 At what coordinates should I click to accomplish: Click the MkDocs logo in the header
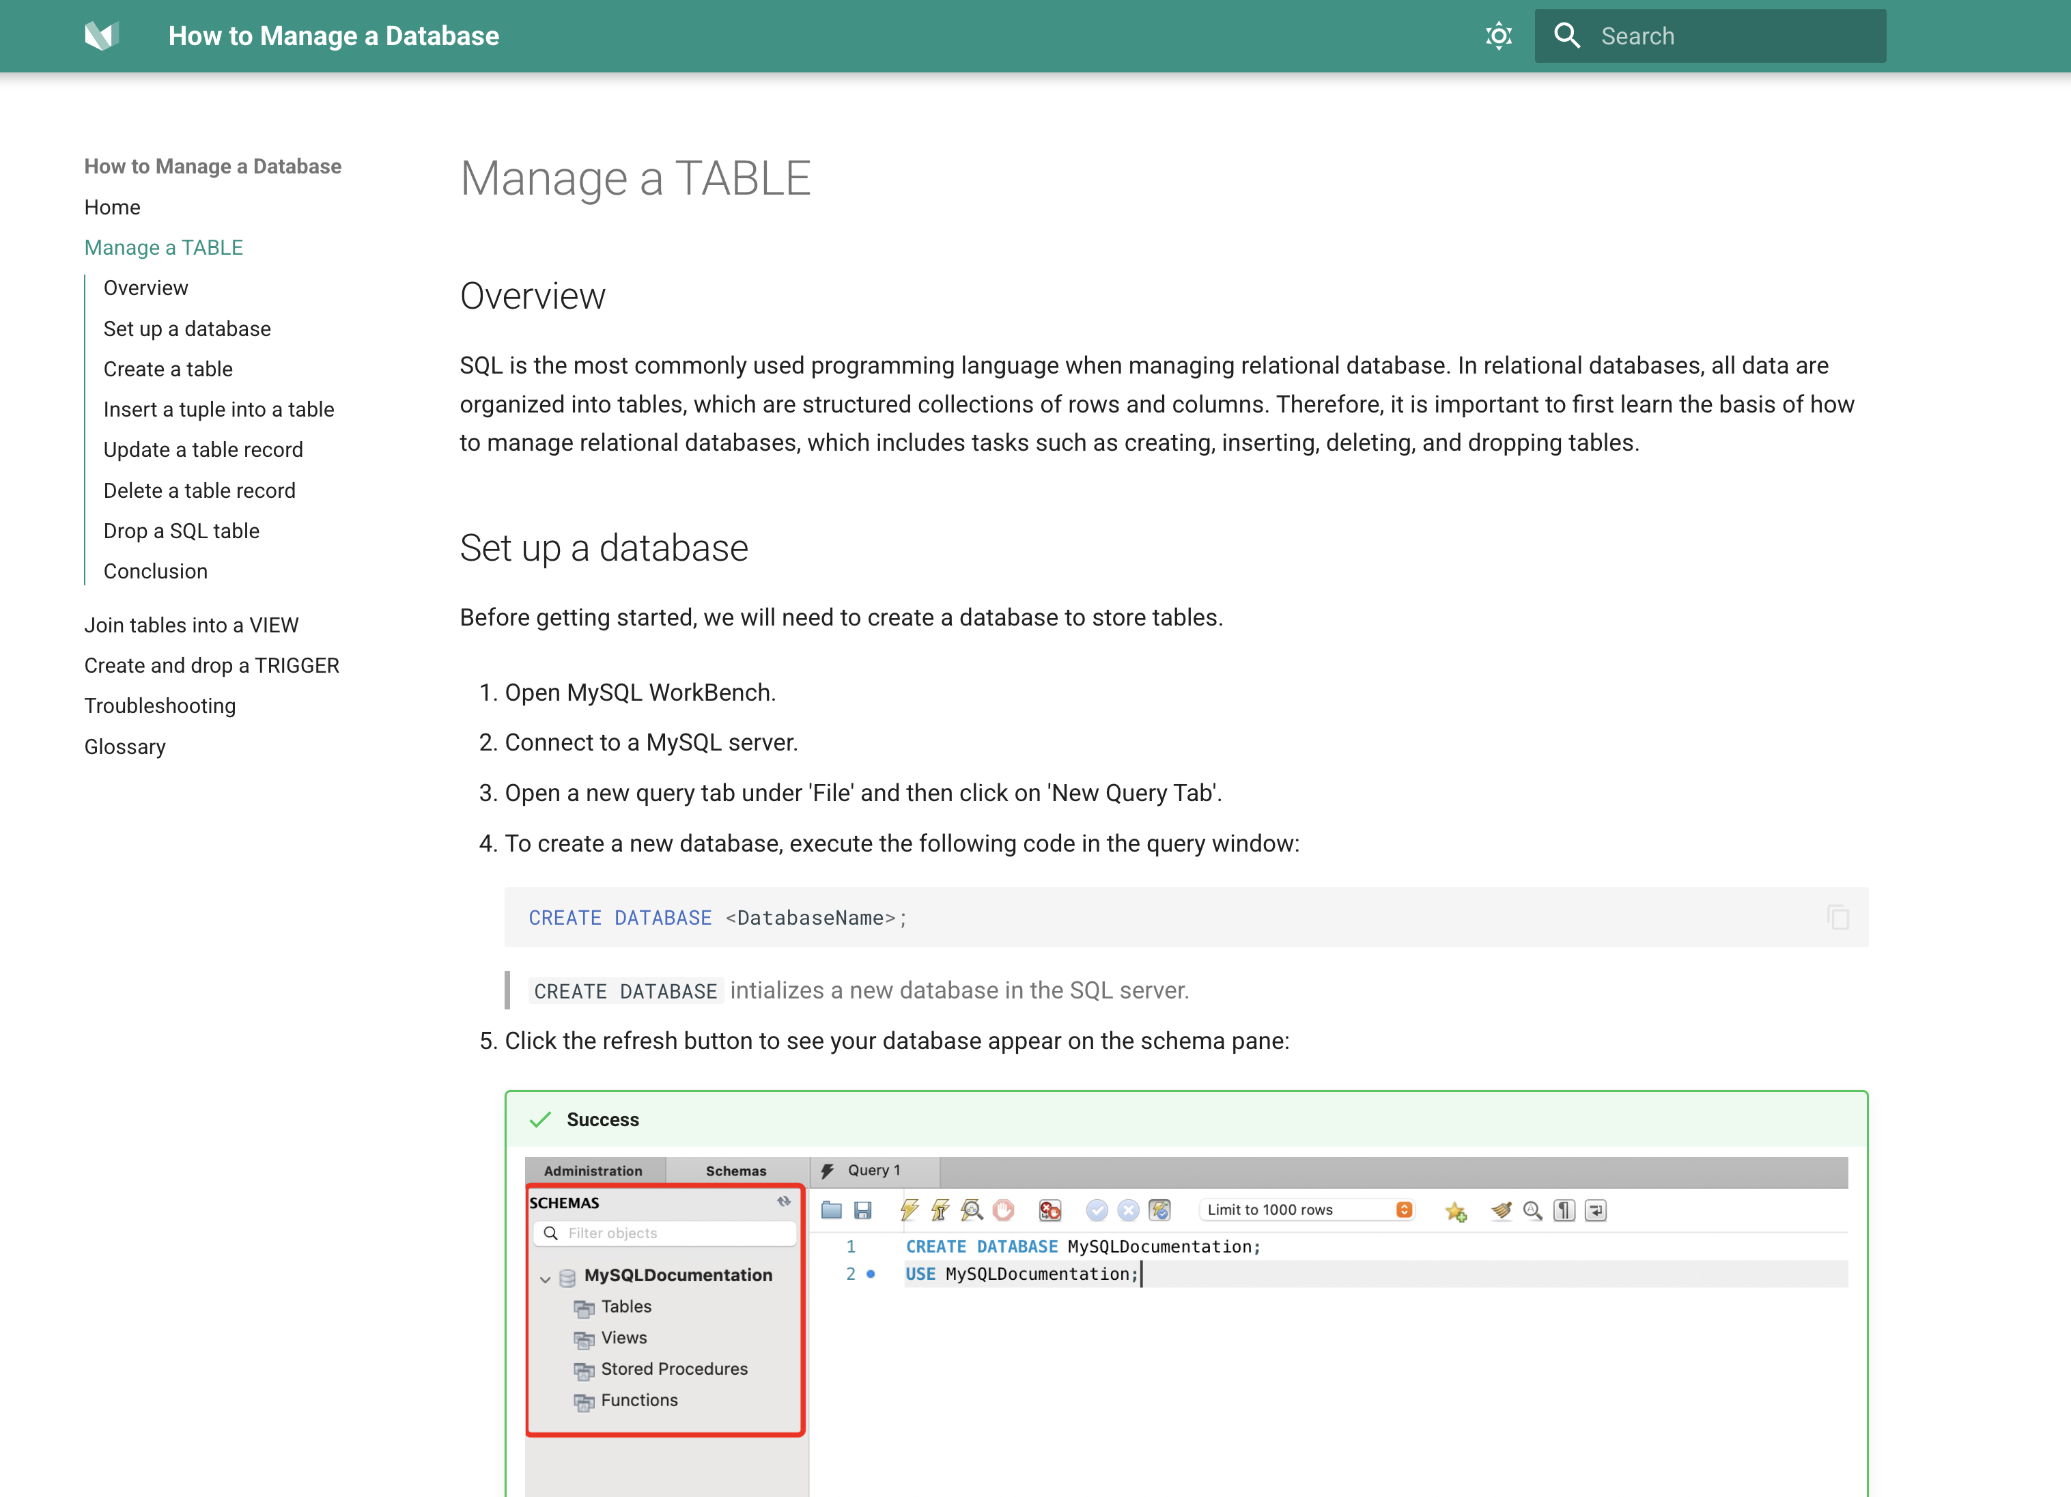101,36
